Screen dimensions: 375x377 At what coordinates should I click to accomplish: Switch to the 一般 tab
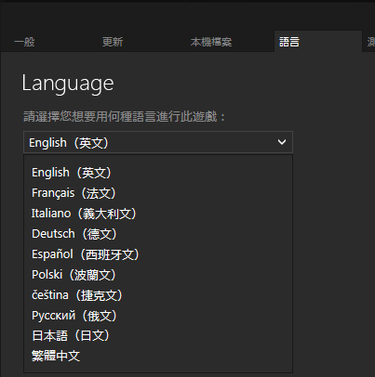[24, 42]
